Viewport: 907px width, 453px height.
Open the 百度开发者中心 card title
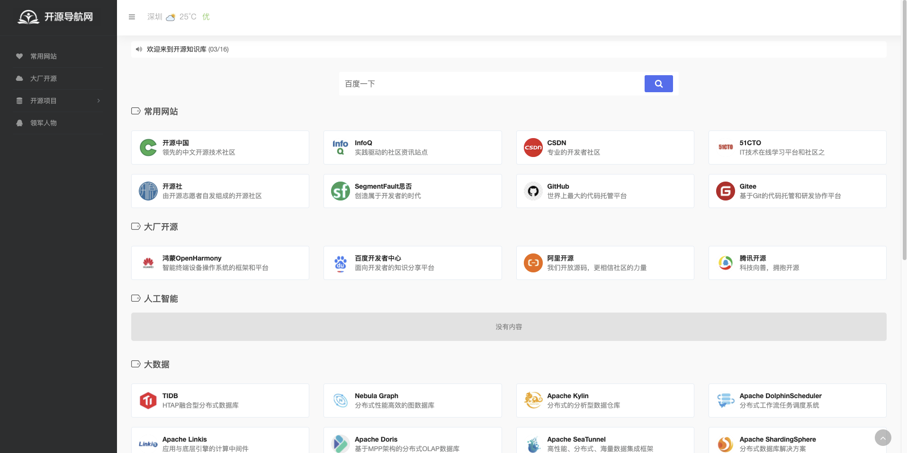378,258
